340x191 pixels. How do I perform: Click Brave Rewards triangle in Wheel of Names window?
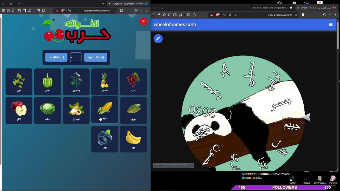coord(212,15)
